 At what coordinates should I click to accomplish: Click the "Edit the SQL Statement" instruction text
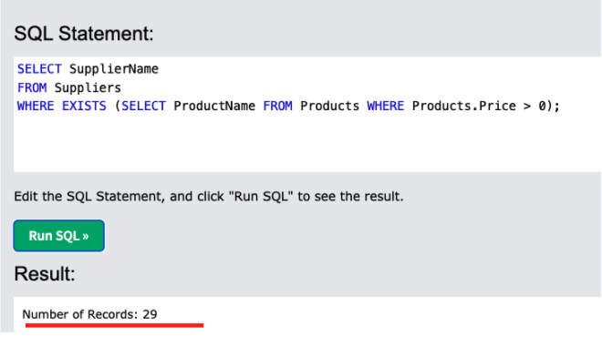209,197
